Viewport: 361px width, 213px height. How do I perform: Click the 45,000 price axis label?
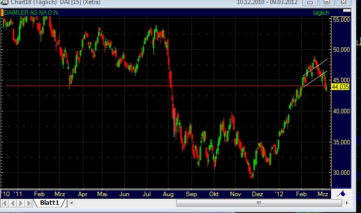(341, 80)
